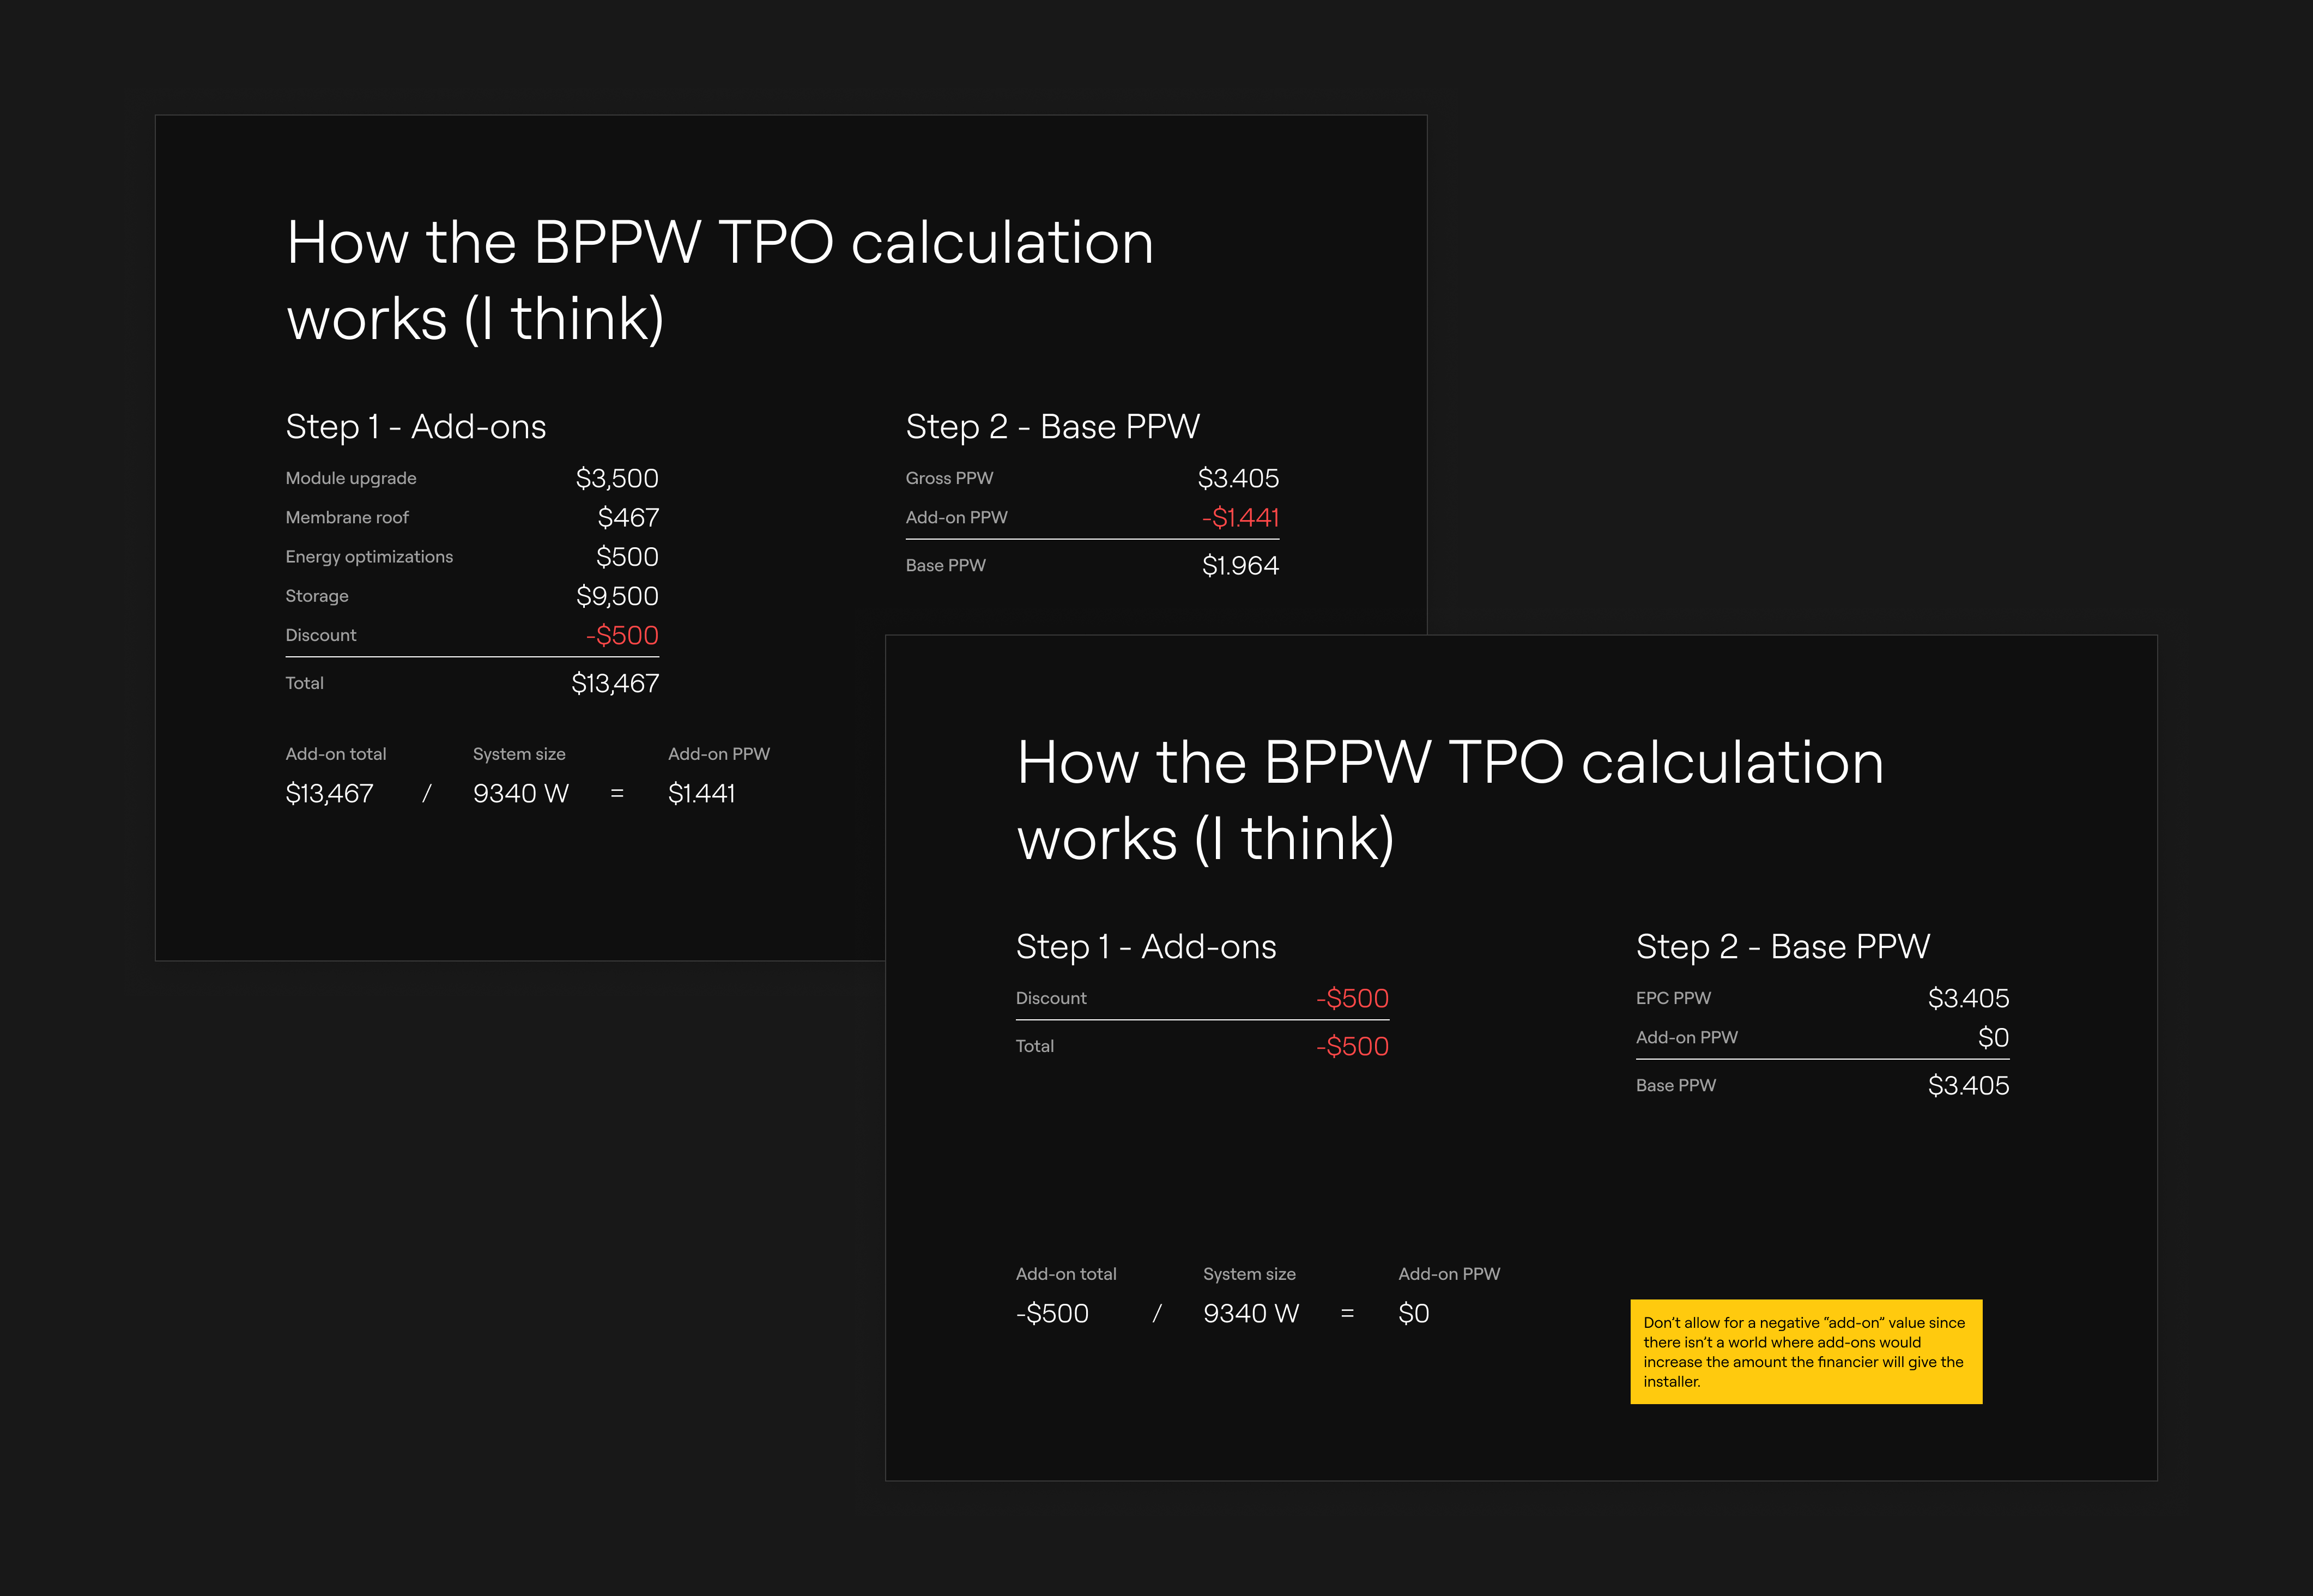The image size is (2313, 1596).
Task: Click 'Total' label in second slide
Action: pos(1036,1046)
